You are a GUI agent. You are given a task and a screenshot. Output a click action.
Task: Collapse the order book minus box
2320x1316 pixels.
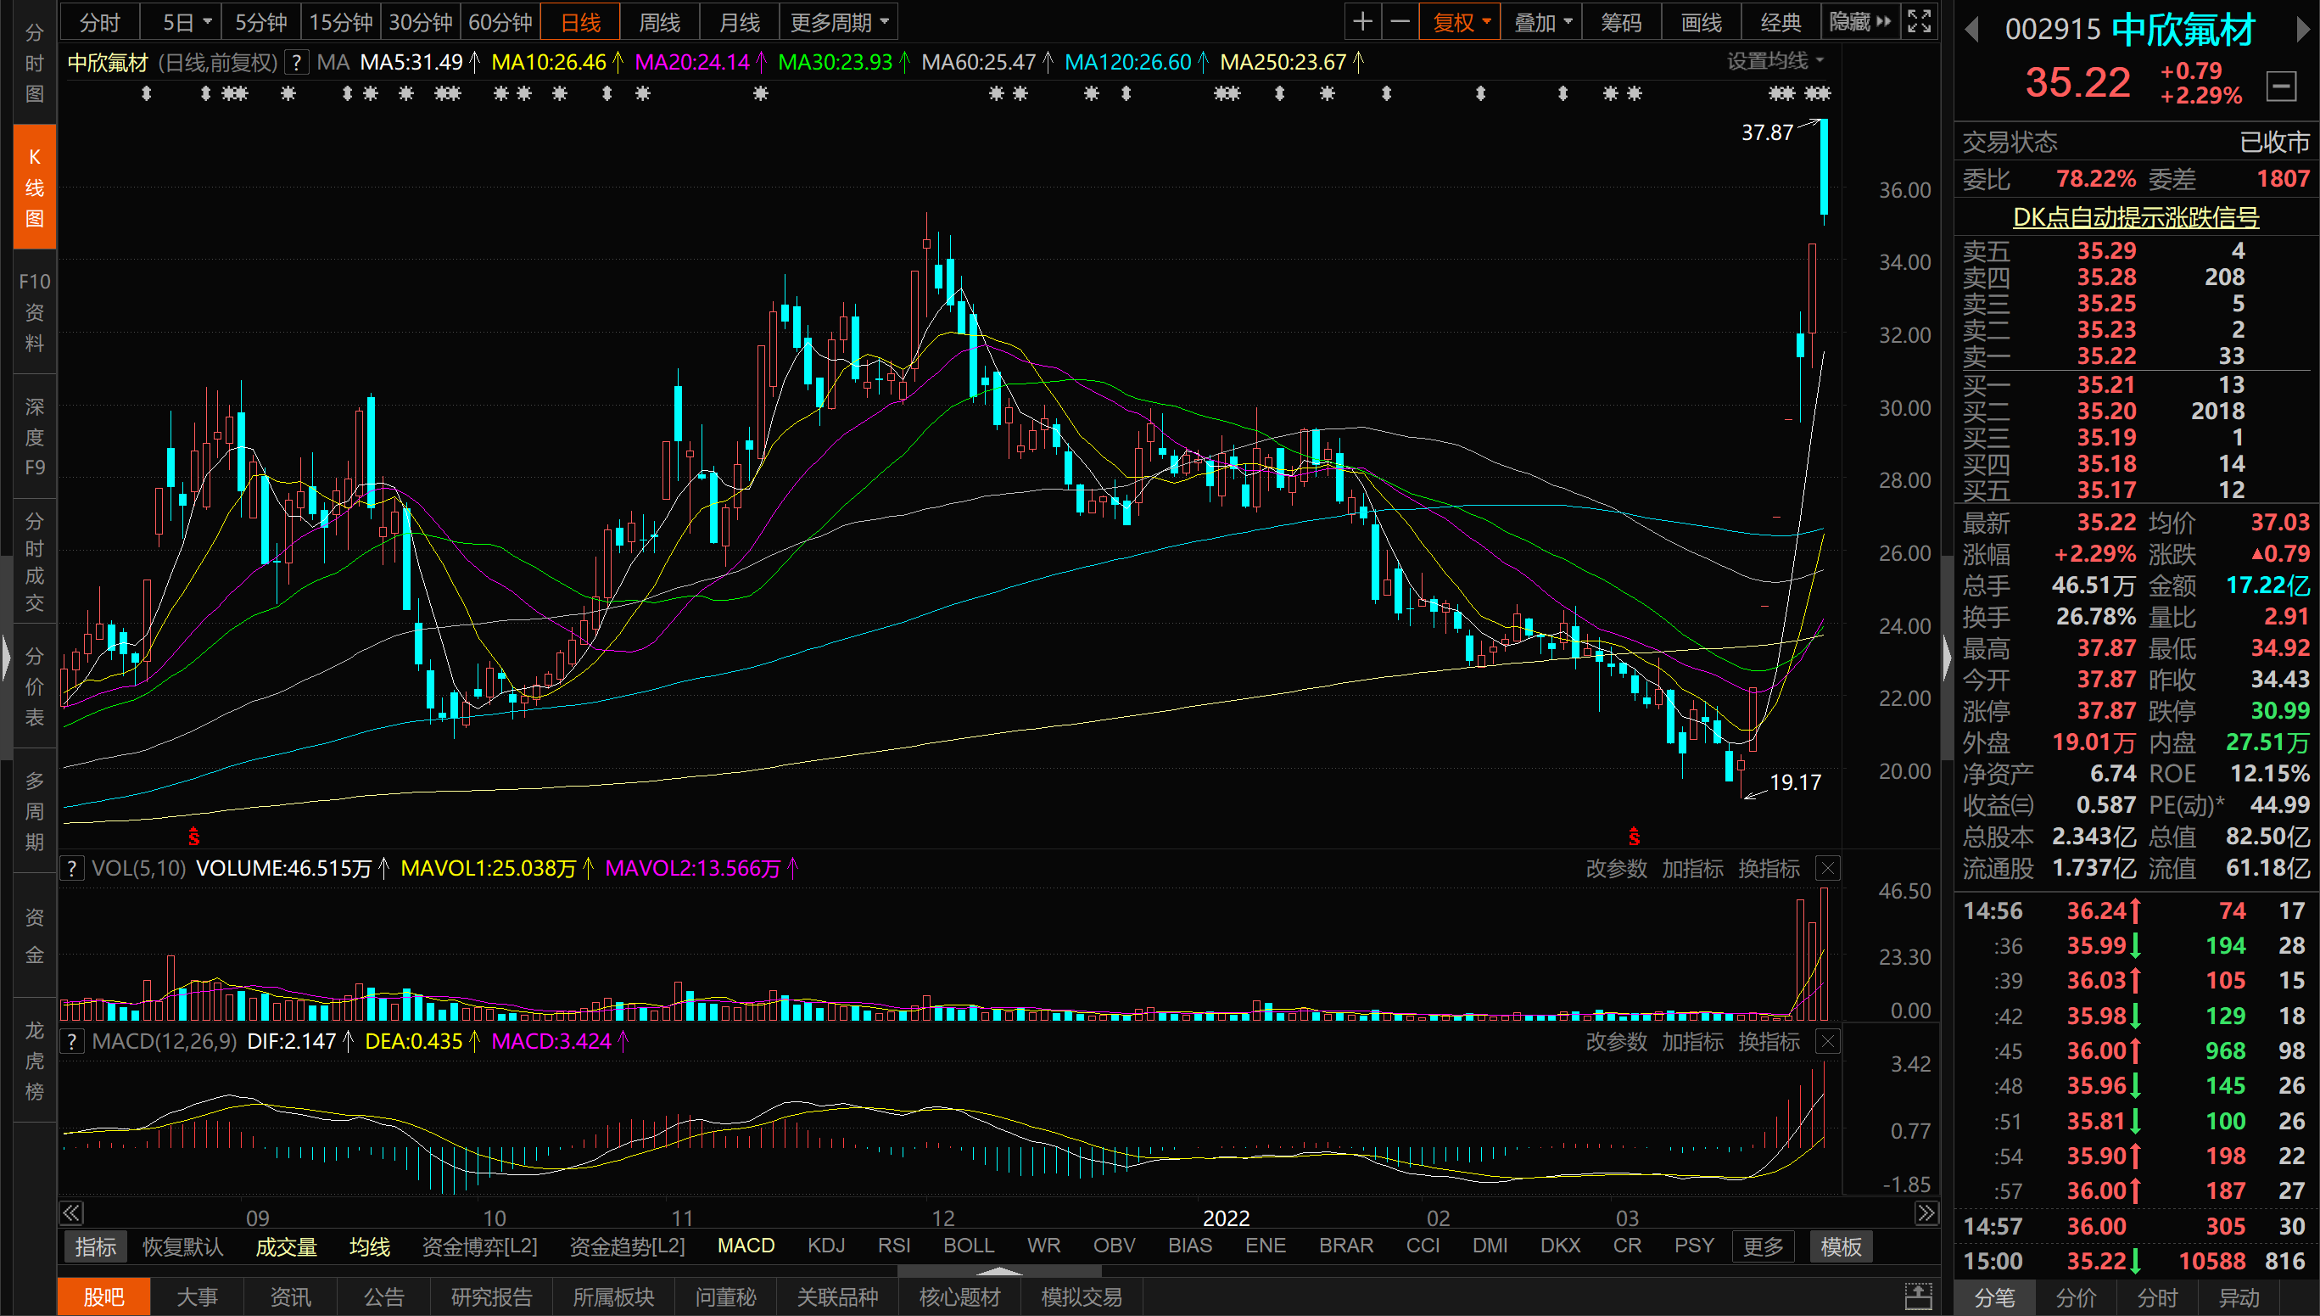coord(2281,87)
